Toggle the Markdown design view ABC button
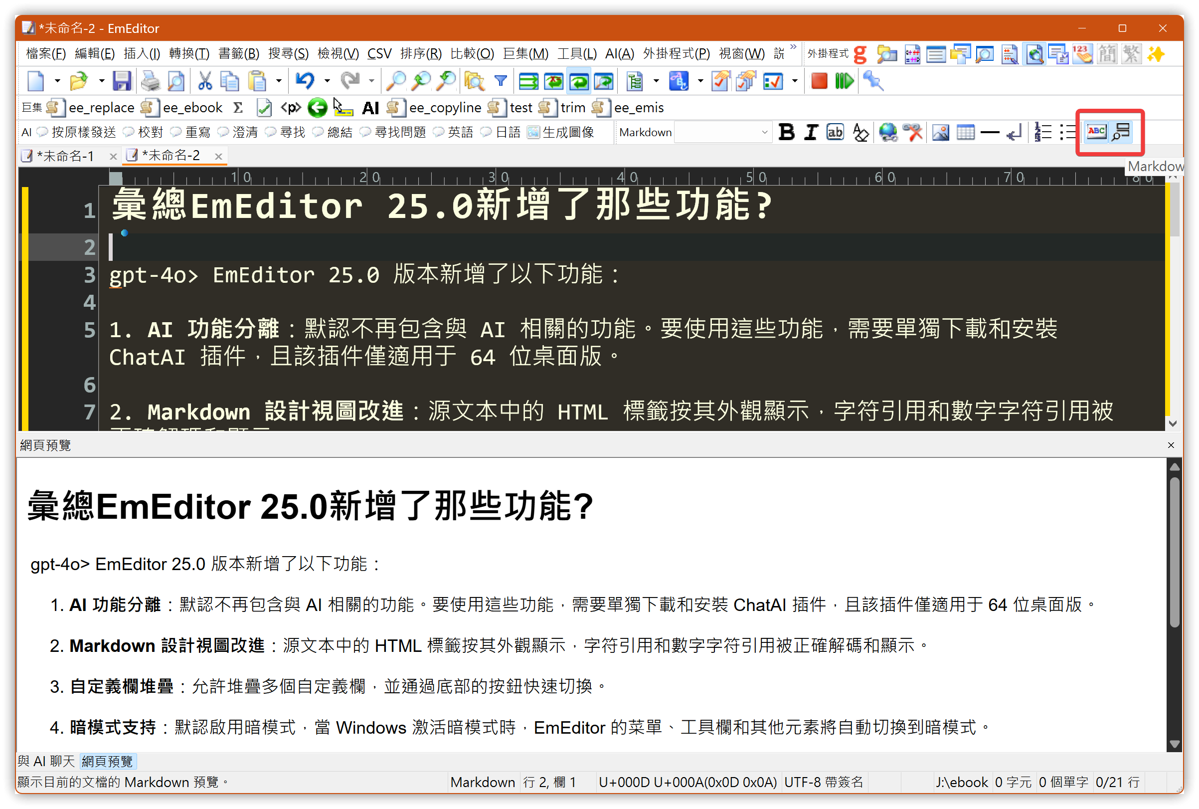This screenshot has width=1199, height=809. click(x=1096, y=132)
